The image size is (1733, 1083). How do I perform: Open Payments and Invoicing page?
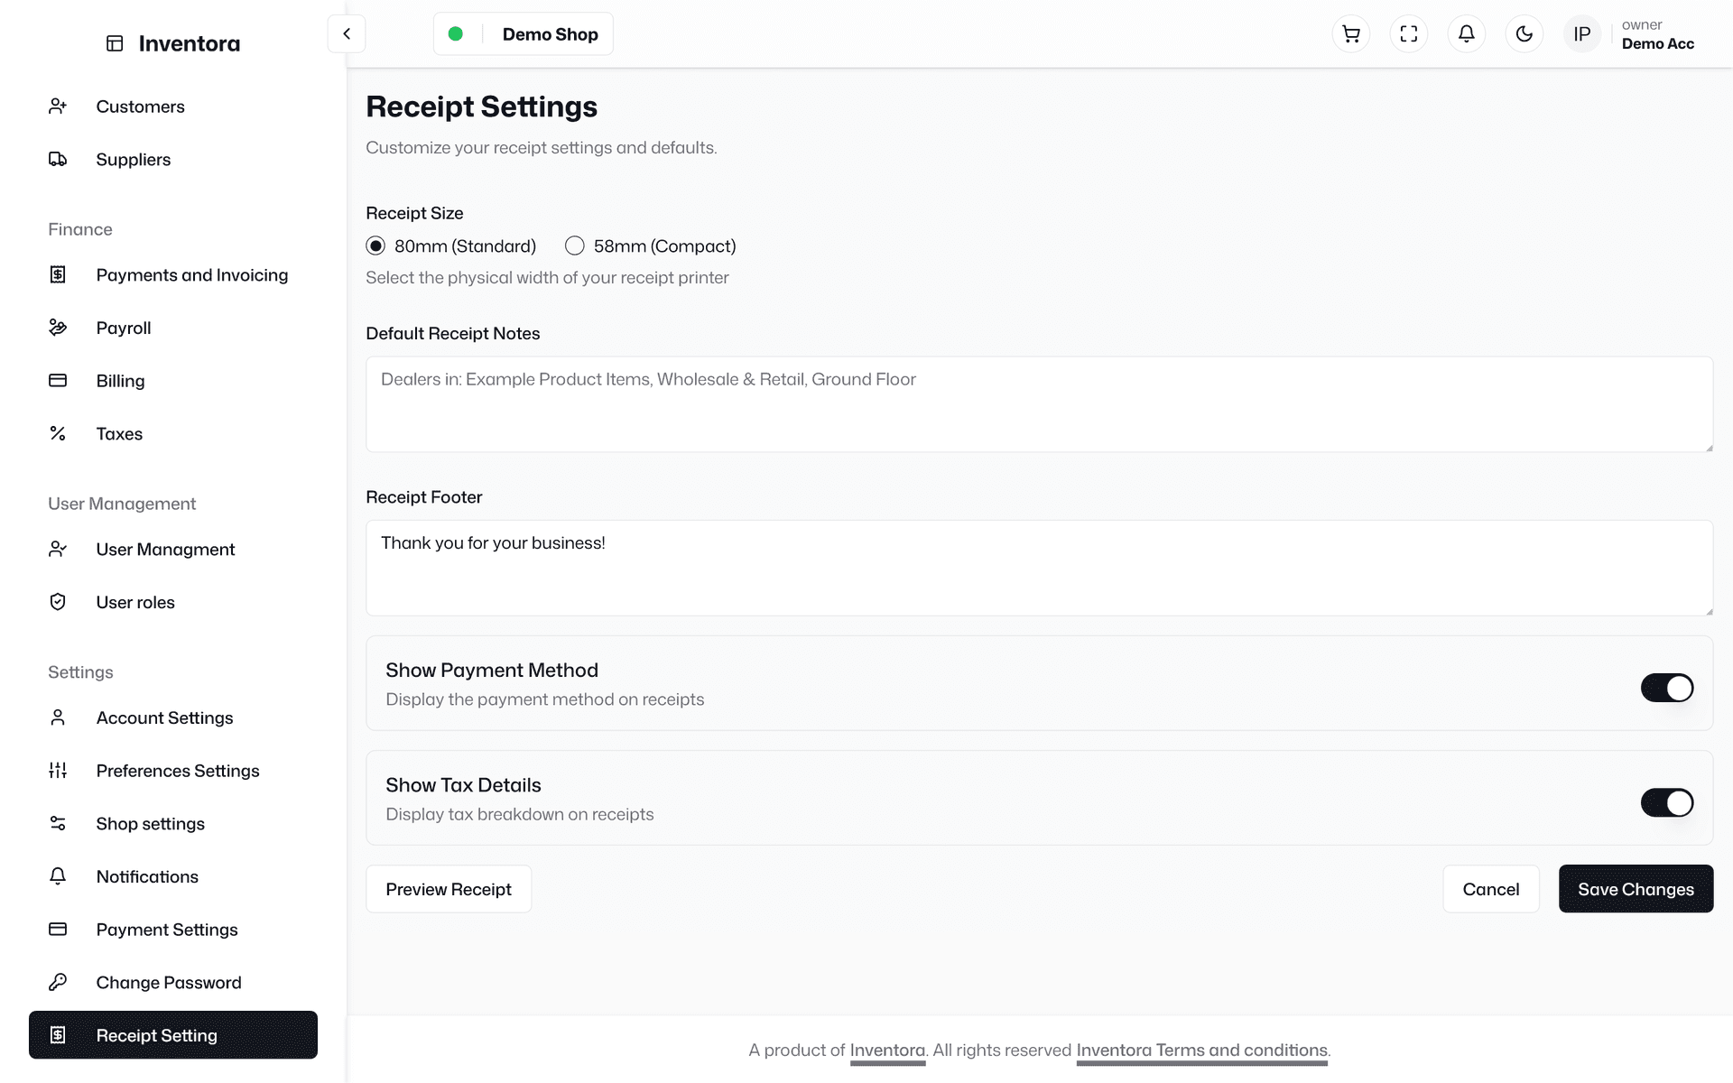click(x=173, y=275)
